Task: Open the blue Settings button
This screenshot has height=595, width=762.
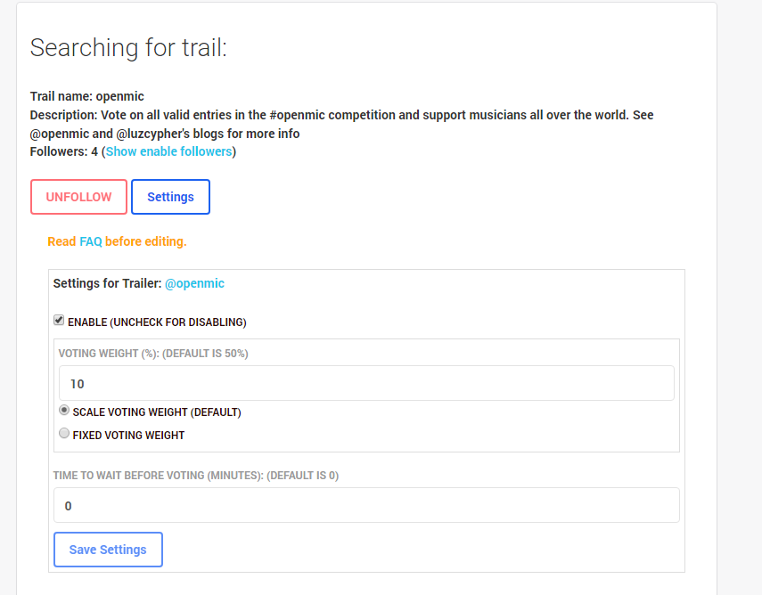Action: tap(170, 197)
